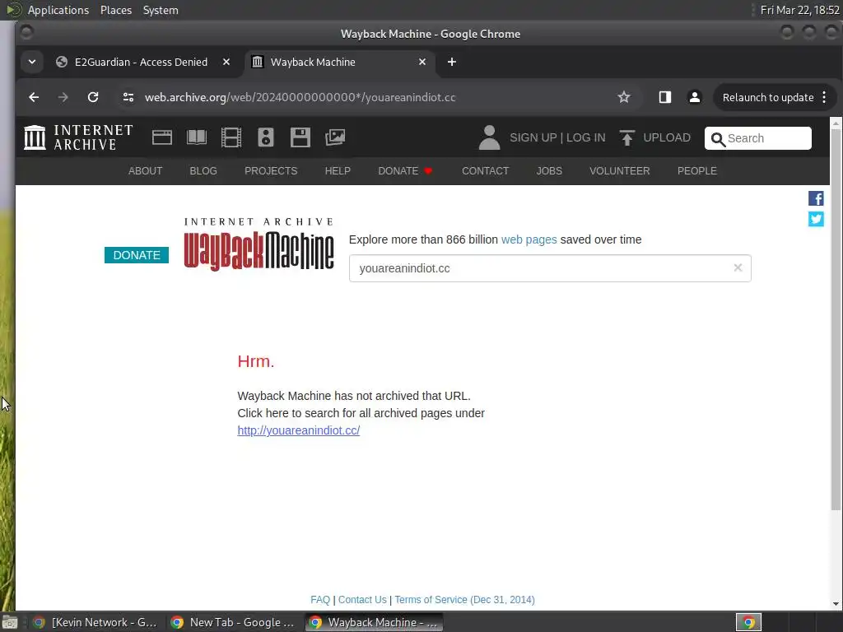
Task: View site information icon in address bar
Action: pyautogui.click(x=128, y=97)
